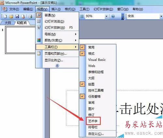
Task: Click the Slide Show icon in View menu
Action: tap(39, 27)
